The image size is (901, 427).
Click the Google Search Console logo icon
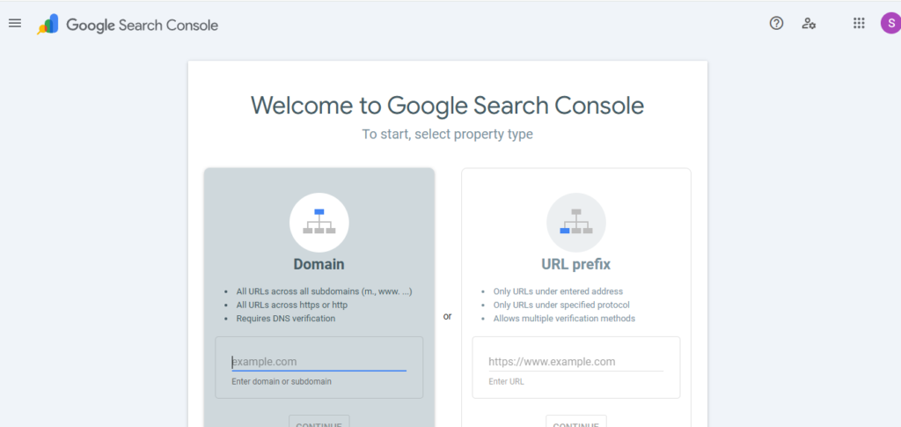[x=48, y=25]
